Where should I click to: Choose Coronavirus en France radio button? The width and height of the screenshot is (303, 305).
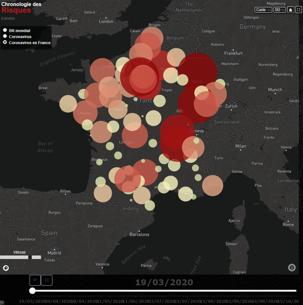pos(5,42)
